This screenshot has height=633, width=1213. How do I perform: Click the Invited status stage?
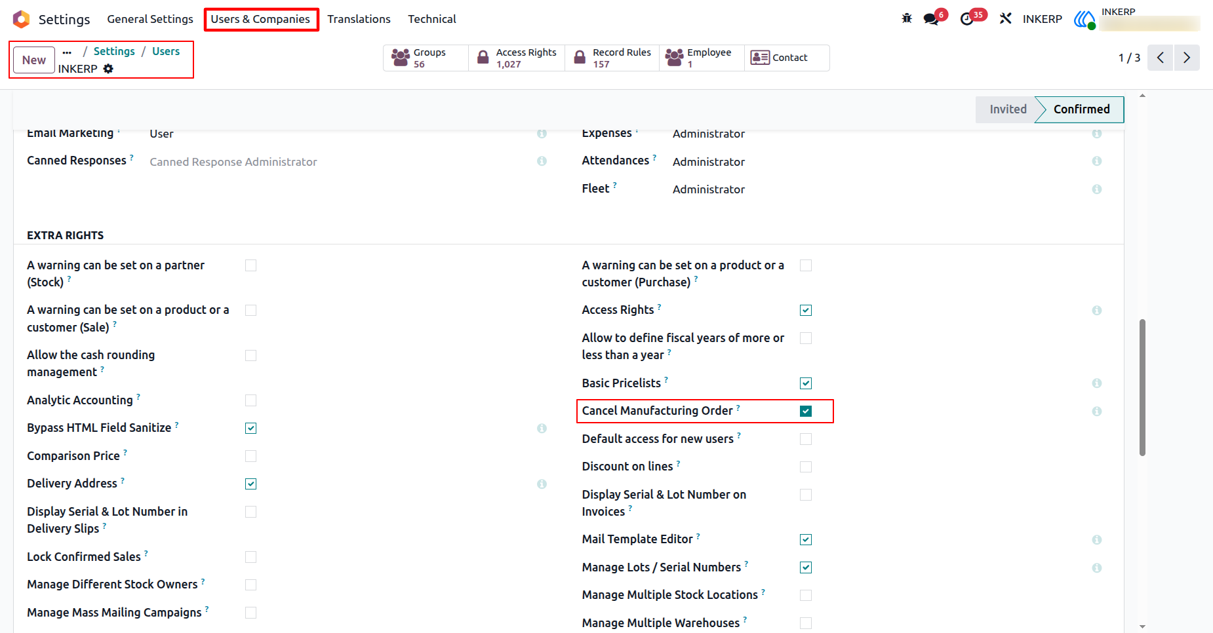[x=1007, y=109]
